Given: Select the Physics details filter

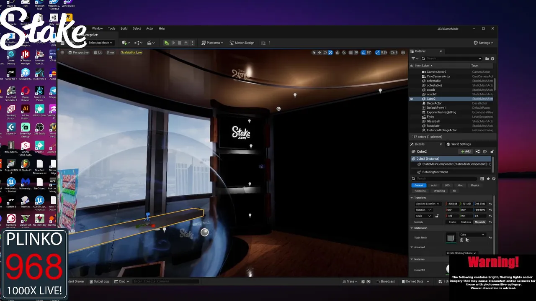Looking at the screenshot, I should tap(475, 185).
